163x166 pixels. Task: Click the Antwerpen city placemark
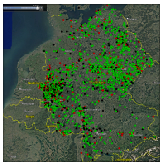[x=23, y=103]
